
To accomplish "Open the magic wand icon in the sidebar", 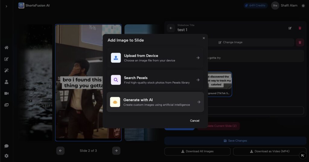I will tap(6, 71).
